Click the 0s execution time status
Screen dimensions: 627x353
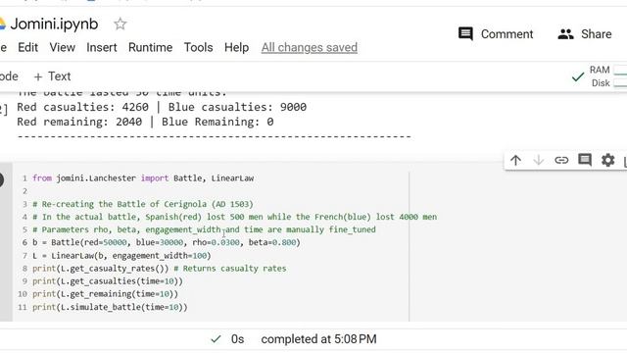(x=237, y=339)
